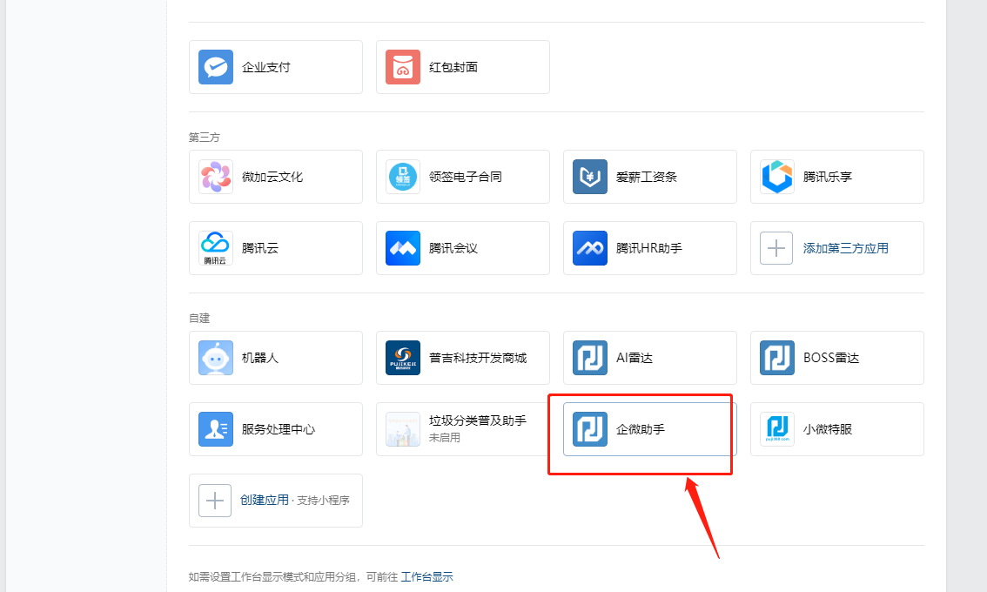Screen dimensions: 987x592
Task: Select the 腾讯会议 label
Action: coord(453,248)
